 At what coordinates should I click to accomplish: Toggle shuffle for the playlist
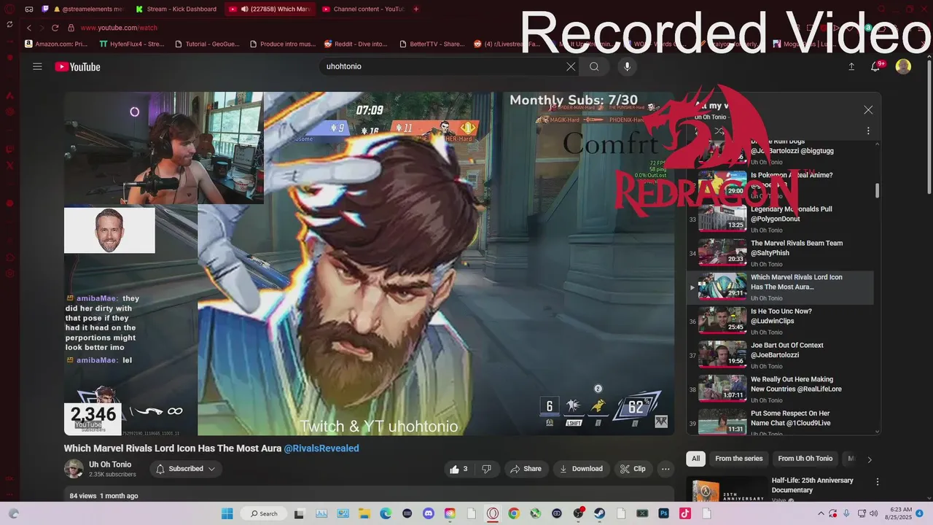tap(719, 131)
